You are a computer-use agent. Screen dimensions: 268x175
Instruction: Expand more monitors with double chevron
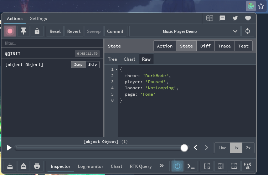(161, 166)
